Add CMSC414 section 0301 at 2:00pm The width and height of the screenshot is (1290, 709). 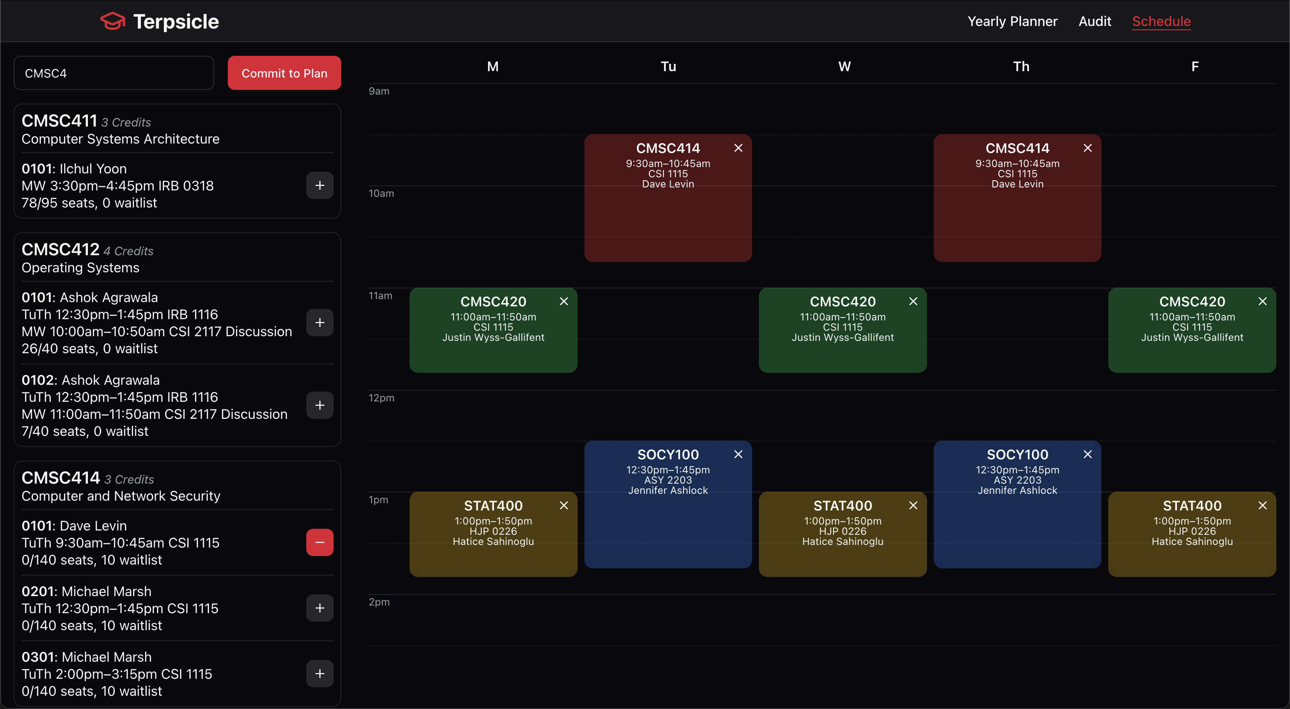pyautogui.click(x=320, y=674)
